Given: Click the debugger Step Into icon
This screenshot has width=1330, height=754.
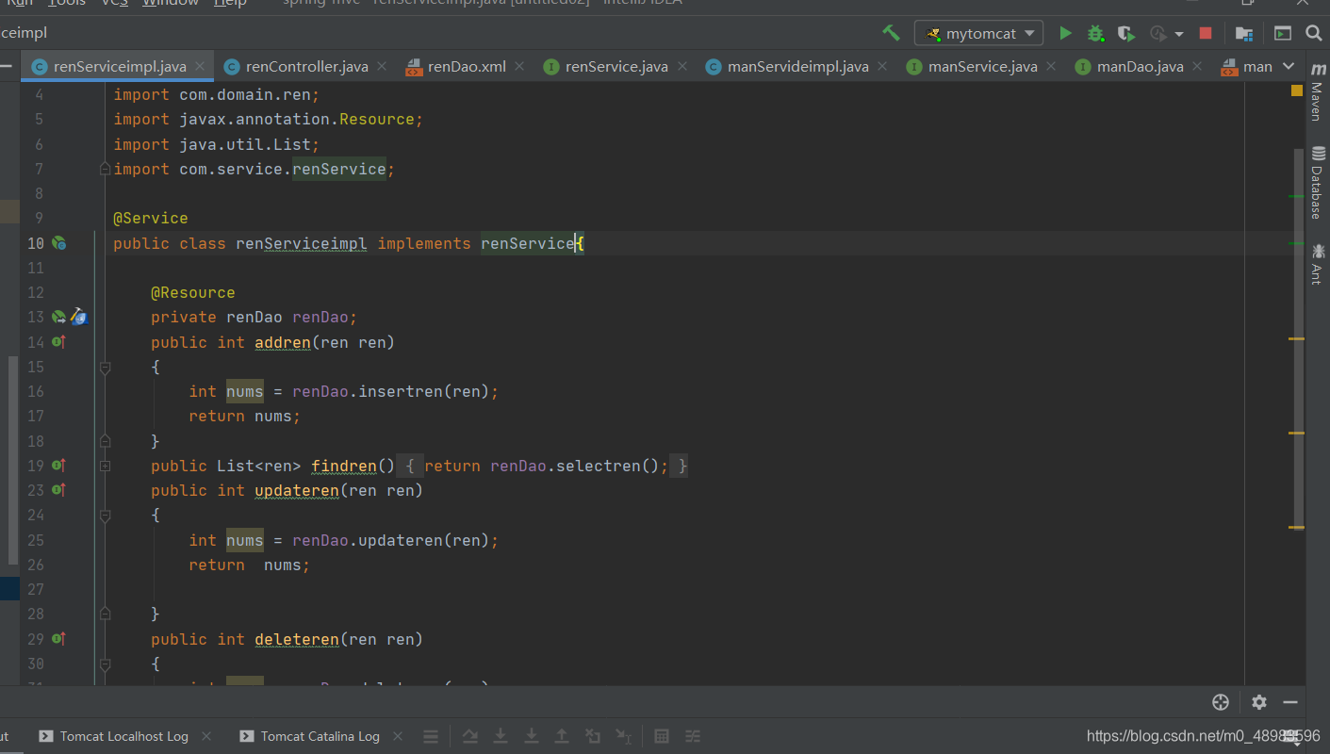Looking at the screenshot, I should (501, 736).
